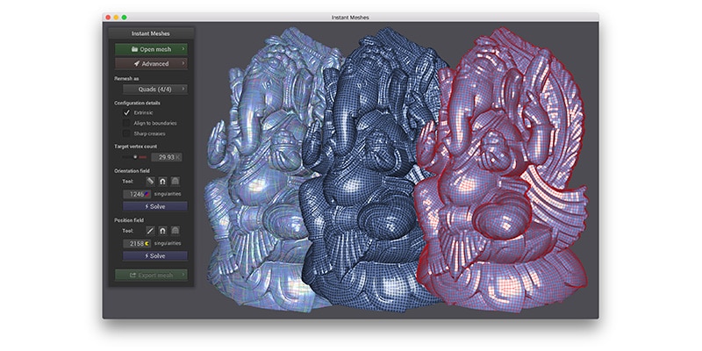Expand the Export mesh panel

150,276
